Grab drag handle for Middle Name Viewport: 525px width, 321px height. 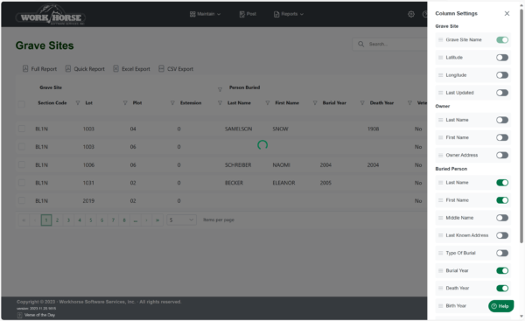(x=441, y=218)
